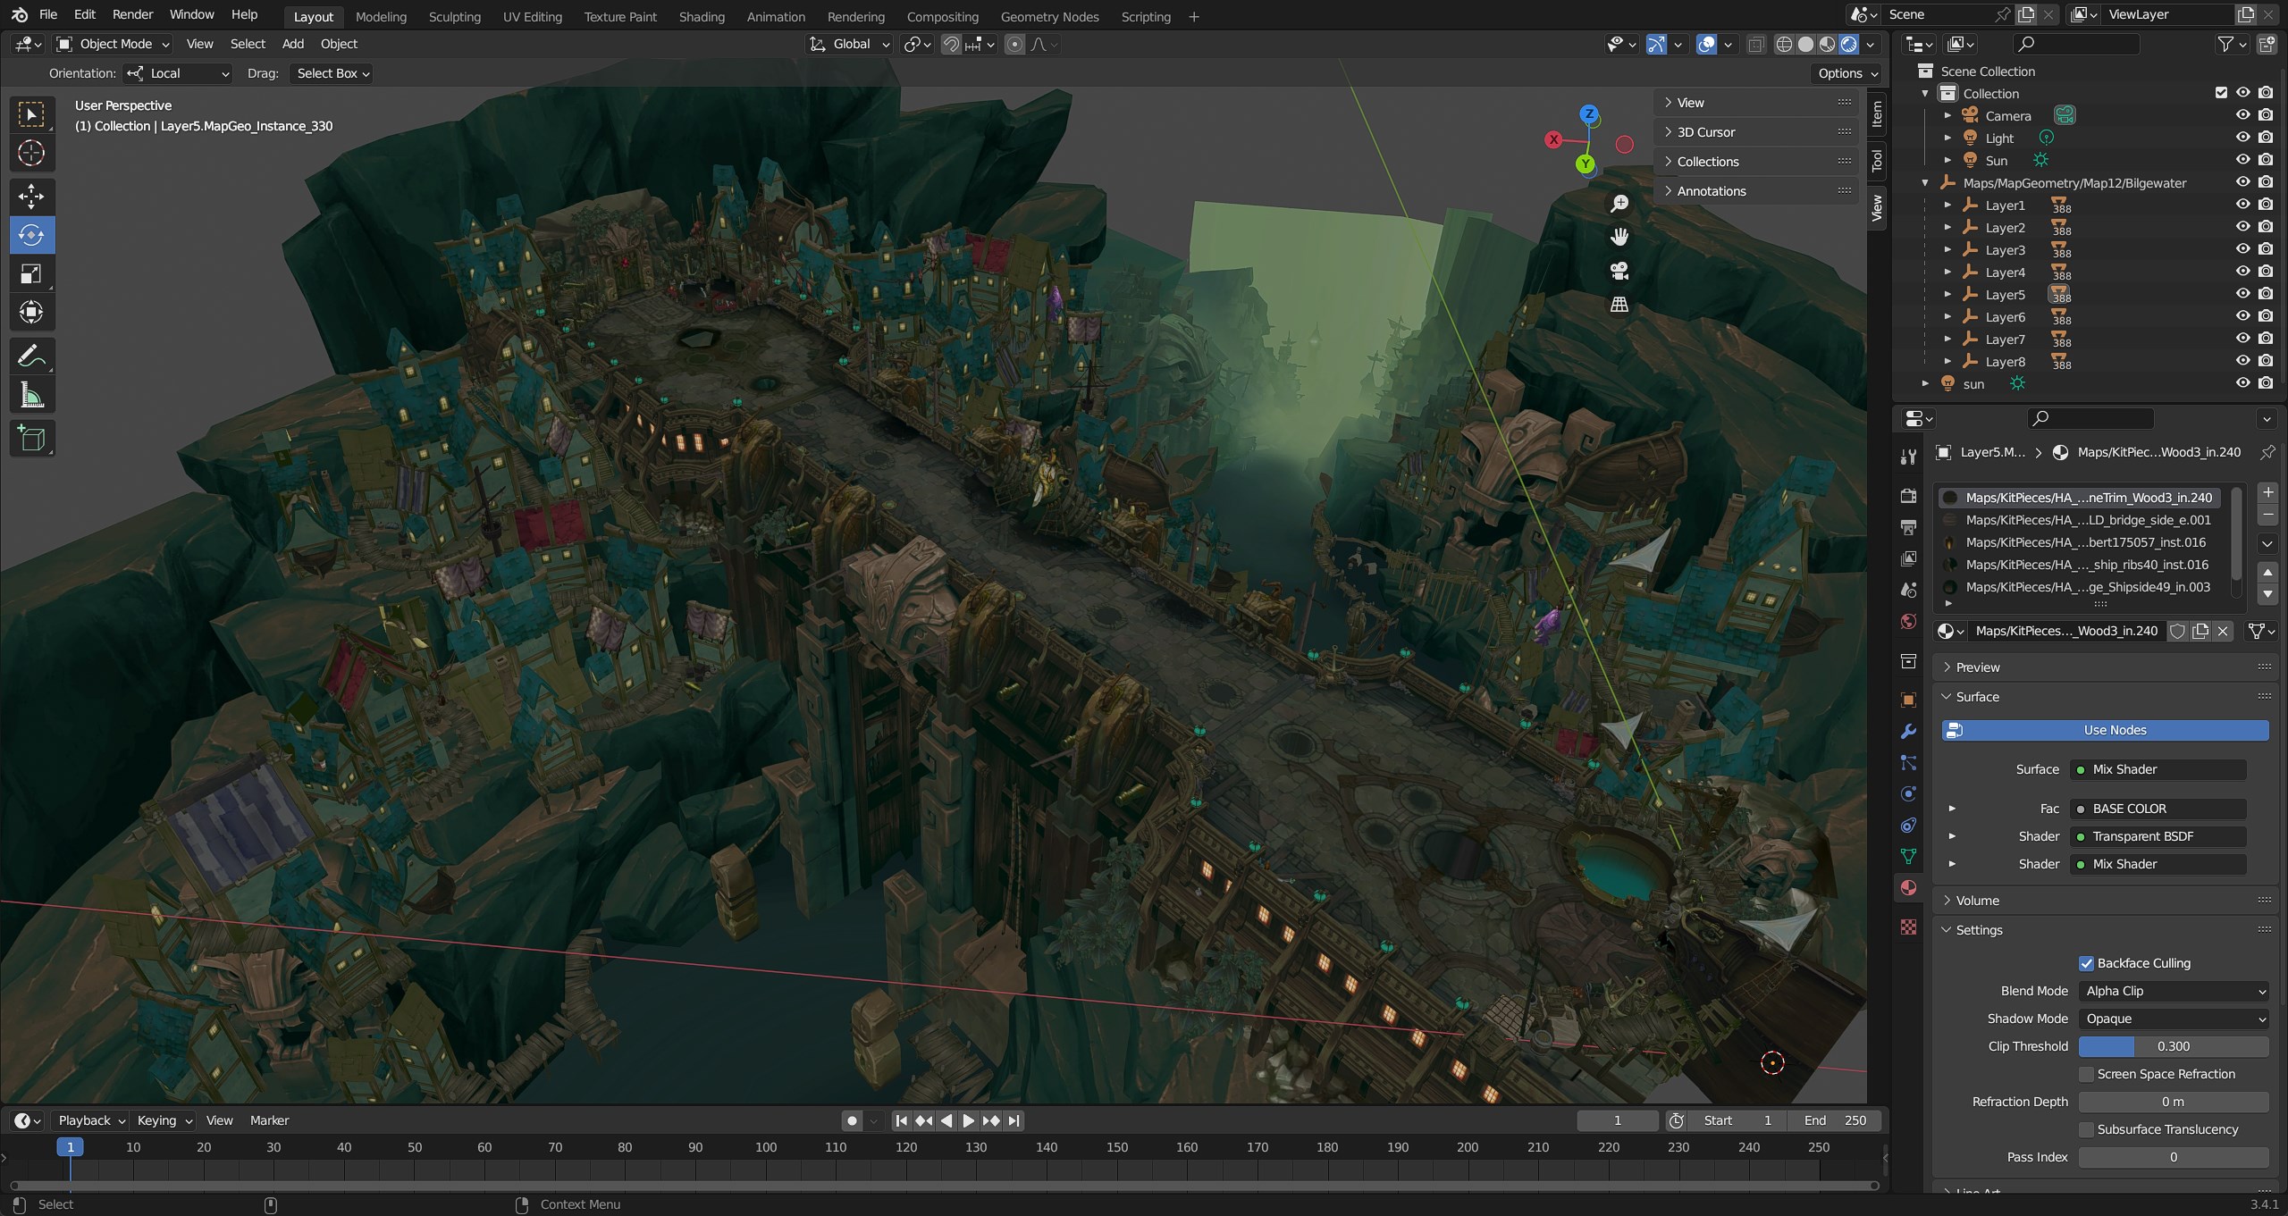Open the Object Mode dropdown
Screen dimensions: 2288x1216
113,44
